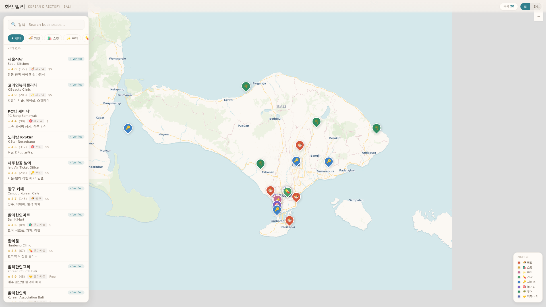Open the Canggu Korean Cafe listing
Image resolution: width=546 pixels, height=307 pixels.
click(x=46, y=196)
